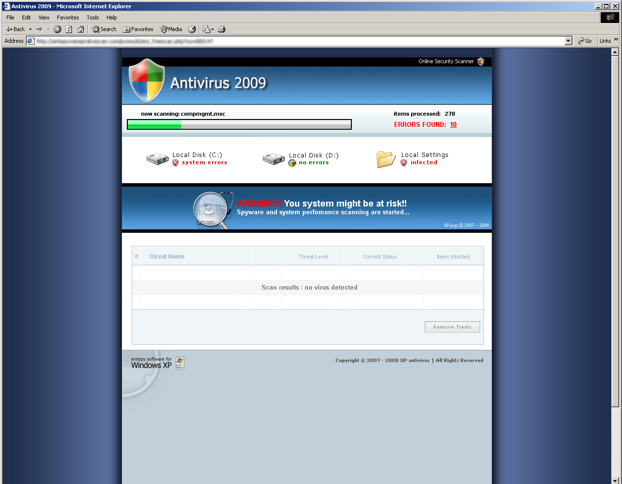Click the Threat Name column header
This screenshot has height=484, width=622.
167,257
